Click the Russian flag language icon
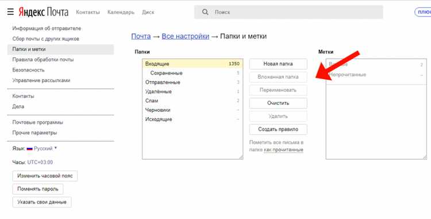Image resolution: width=431 pixels, height=219 pixels. [x=30, y=148]
